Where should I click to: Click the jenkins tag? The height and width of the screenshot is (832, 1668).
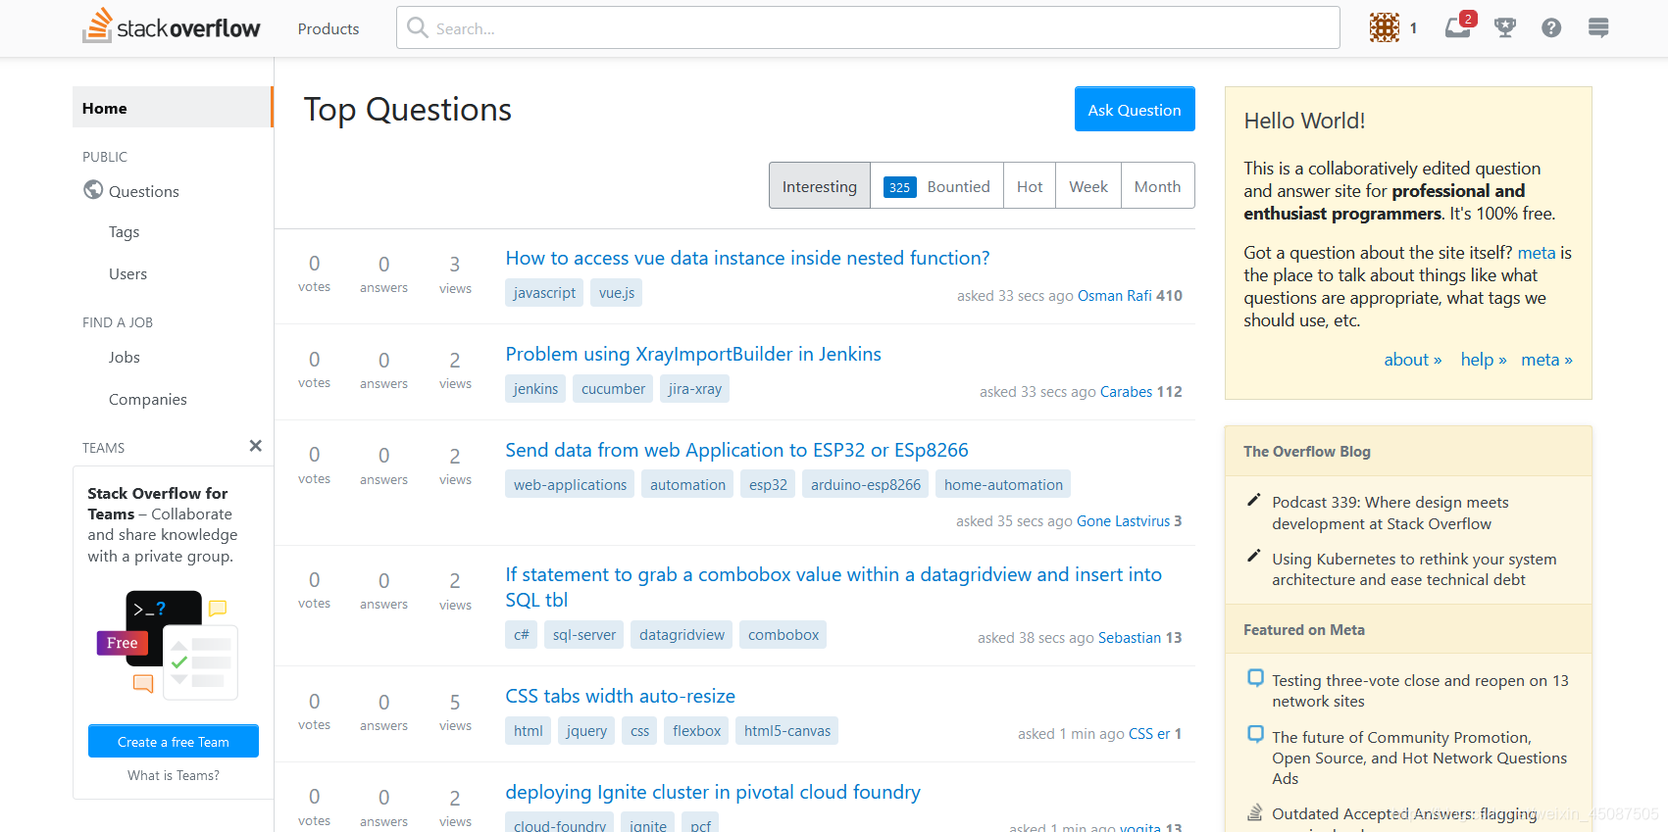tap(535, 389)
